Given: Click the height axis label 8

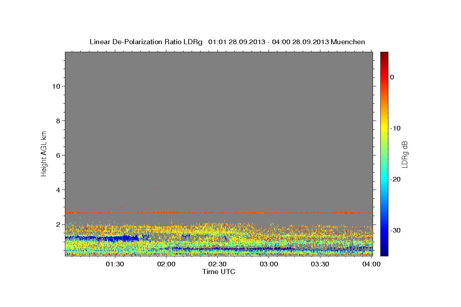Looking at the screenshot, I should click(x=58, y=121).
